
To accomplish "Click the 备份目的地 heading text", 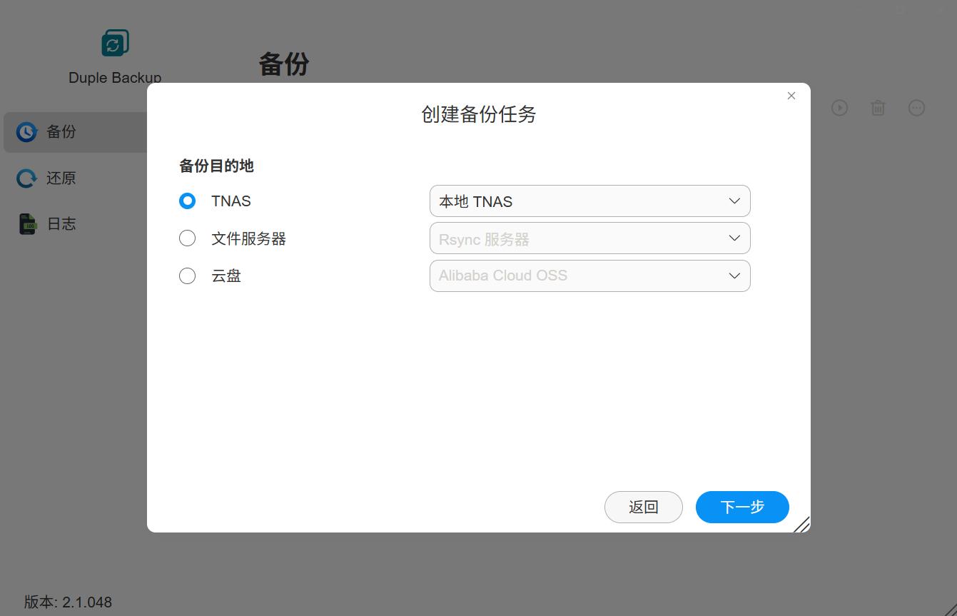I will click(216, 166).
